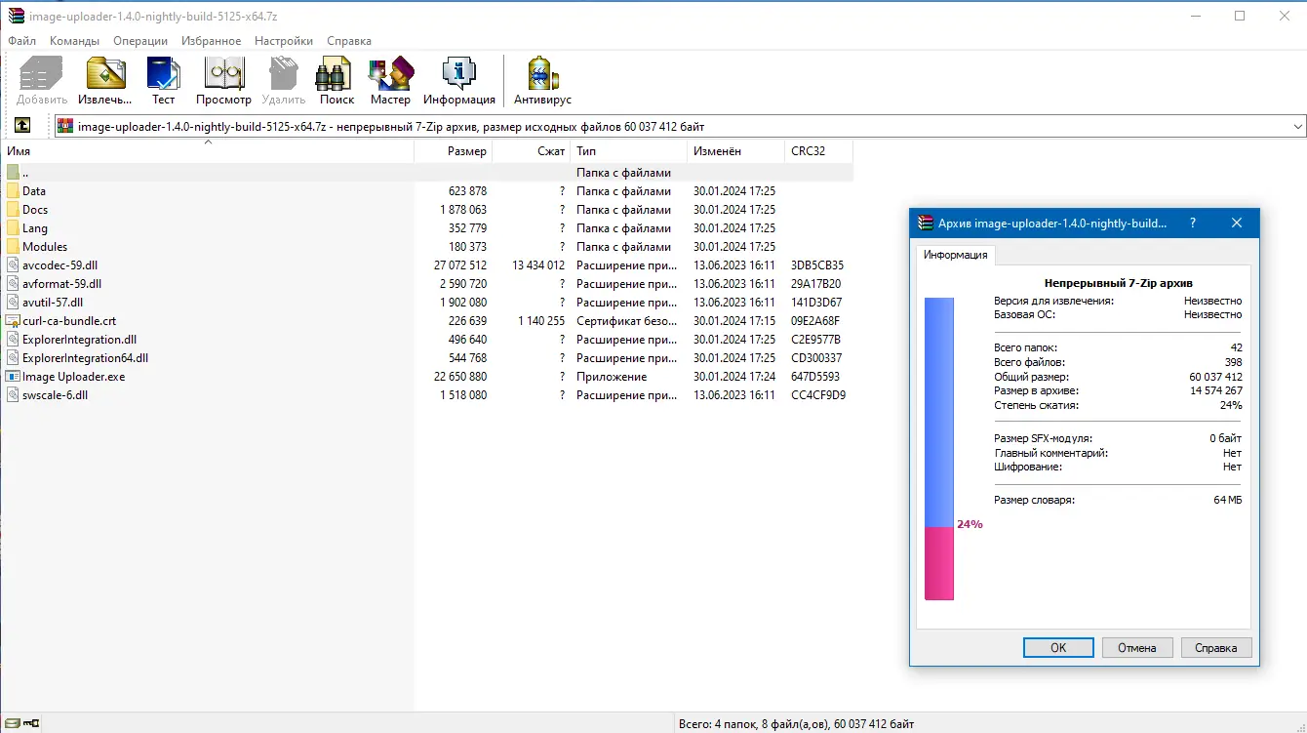This screenshot has width=1307, height=733.
Task: Click the key icon in the status bar
Action: (x=31, y=724)
